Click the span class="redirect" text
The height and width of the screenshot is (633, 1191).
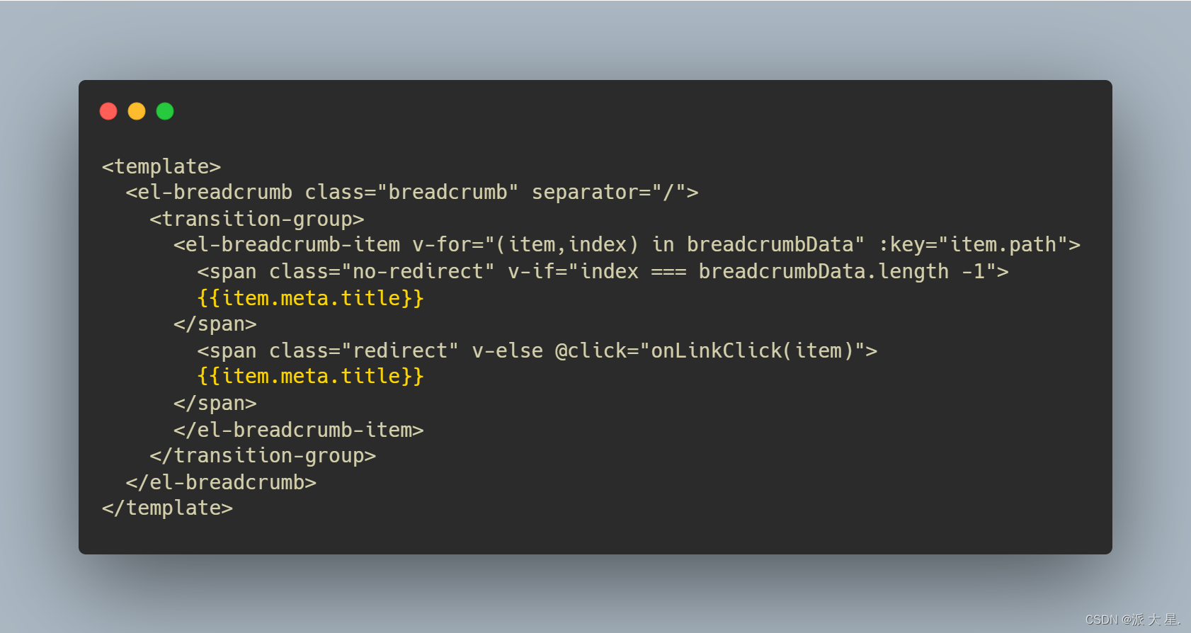click(329, 350)
